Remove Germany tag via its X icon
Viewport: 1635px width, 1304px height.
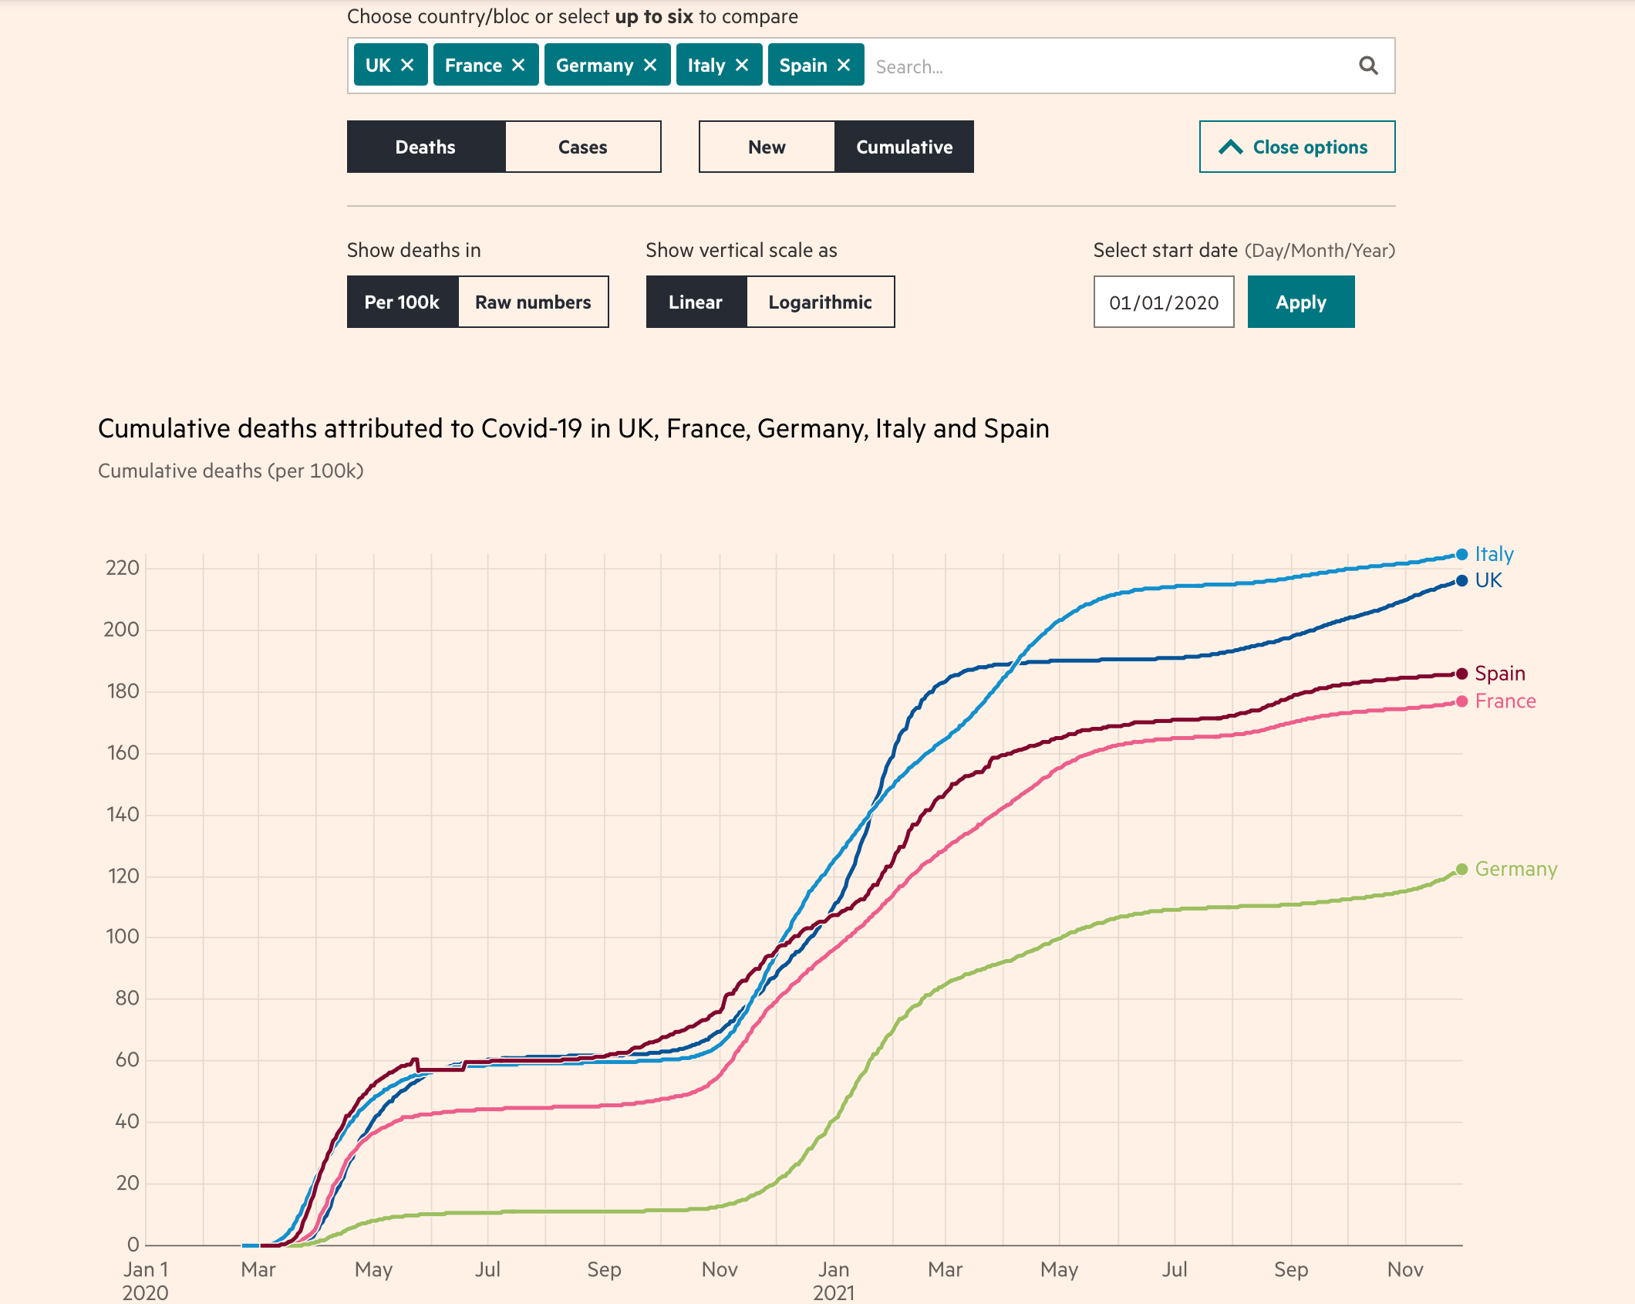pos(650,66)
